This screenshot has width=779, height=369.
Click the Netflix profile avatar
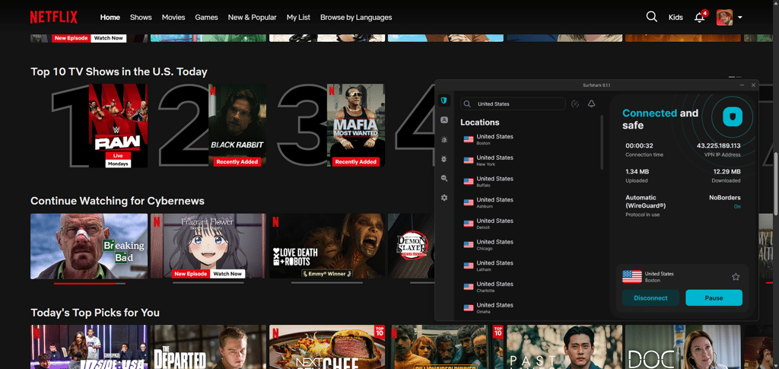pyautogui.click(x=724, y=17)
